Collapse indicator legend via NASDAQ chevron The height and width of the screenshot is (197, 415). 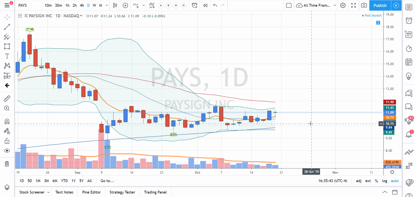tap(81, 16)
